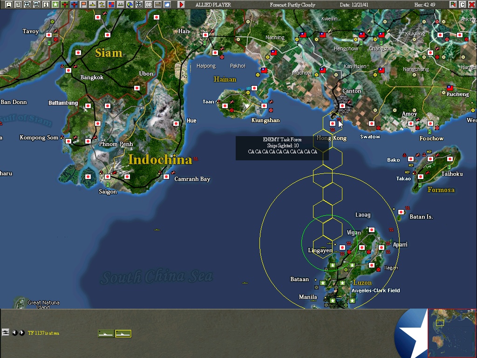Select the Allied star base near Bataan
Viewport: 477px width, 358px height.
click(323, 283)
